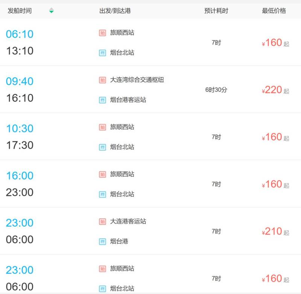Click the 预计耗时 column header

click(216, 11)
